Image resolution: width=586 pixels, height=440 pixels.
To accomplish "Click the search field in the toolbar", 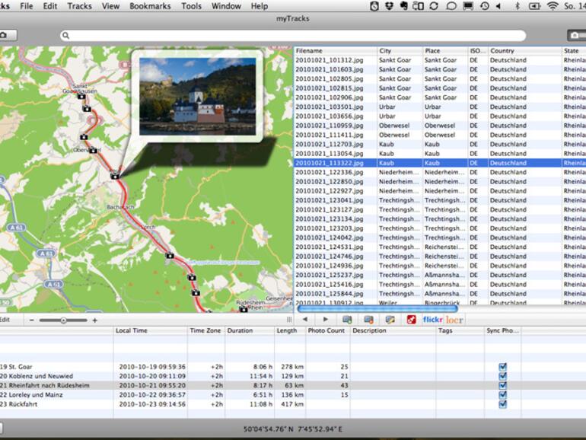I will (x=293, y=36).
